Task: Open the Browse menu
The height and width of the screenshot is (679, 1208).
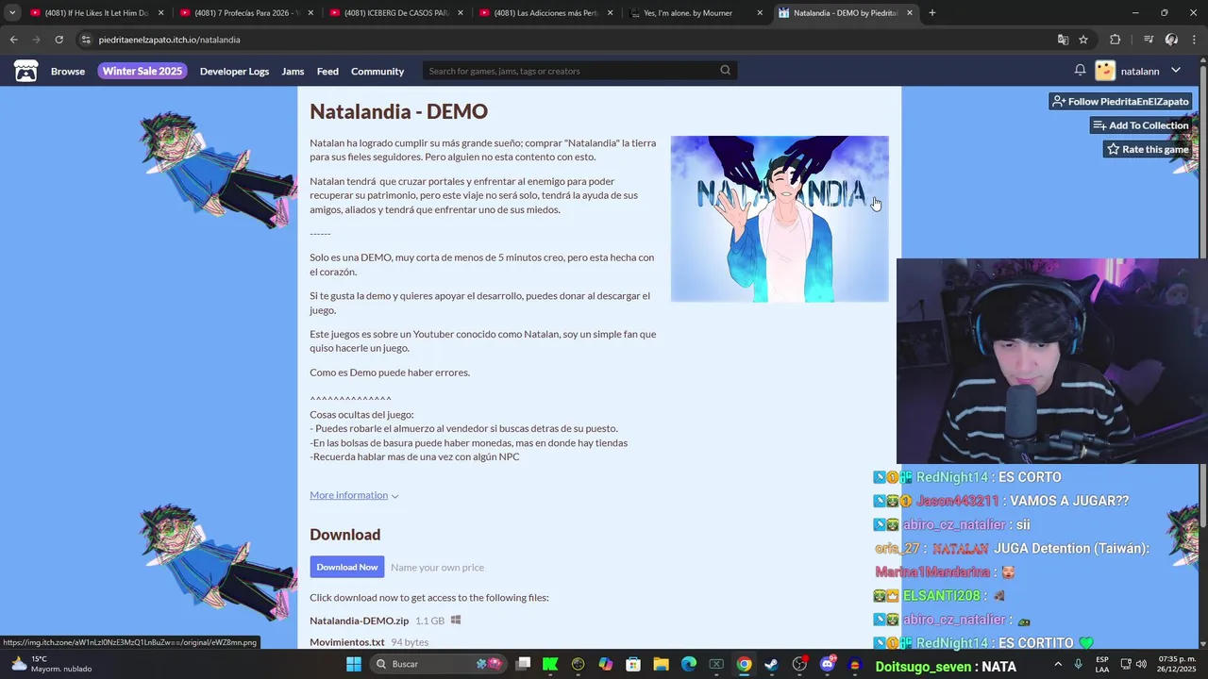Action: click(x=68, y=71)
